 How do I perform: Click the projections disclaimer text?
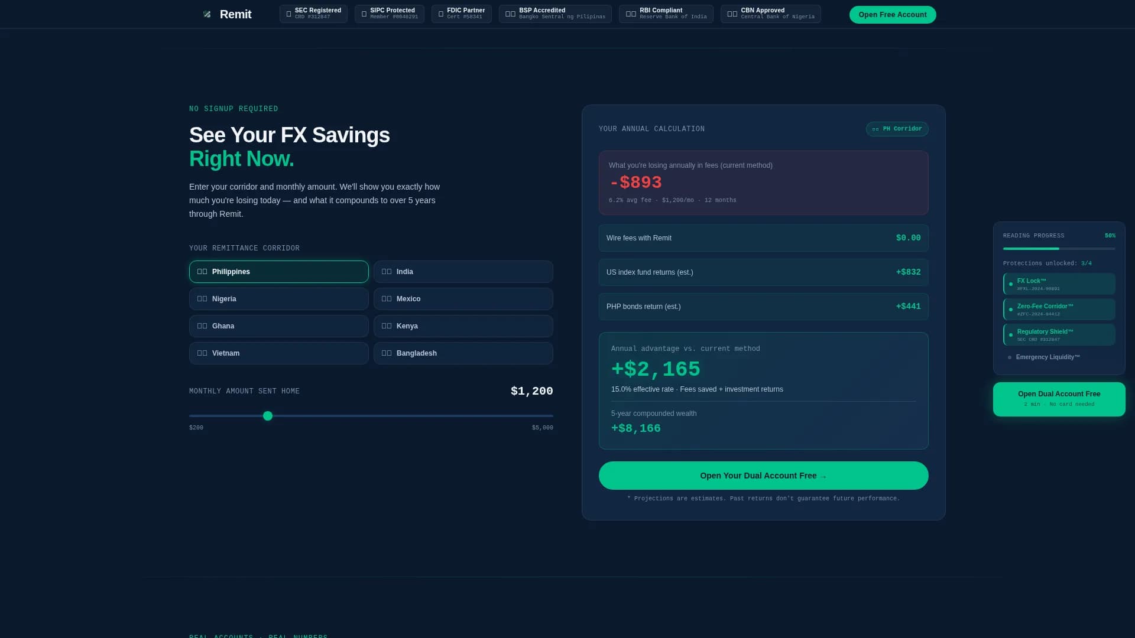(763, 499)
